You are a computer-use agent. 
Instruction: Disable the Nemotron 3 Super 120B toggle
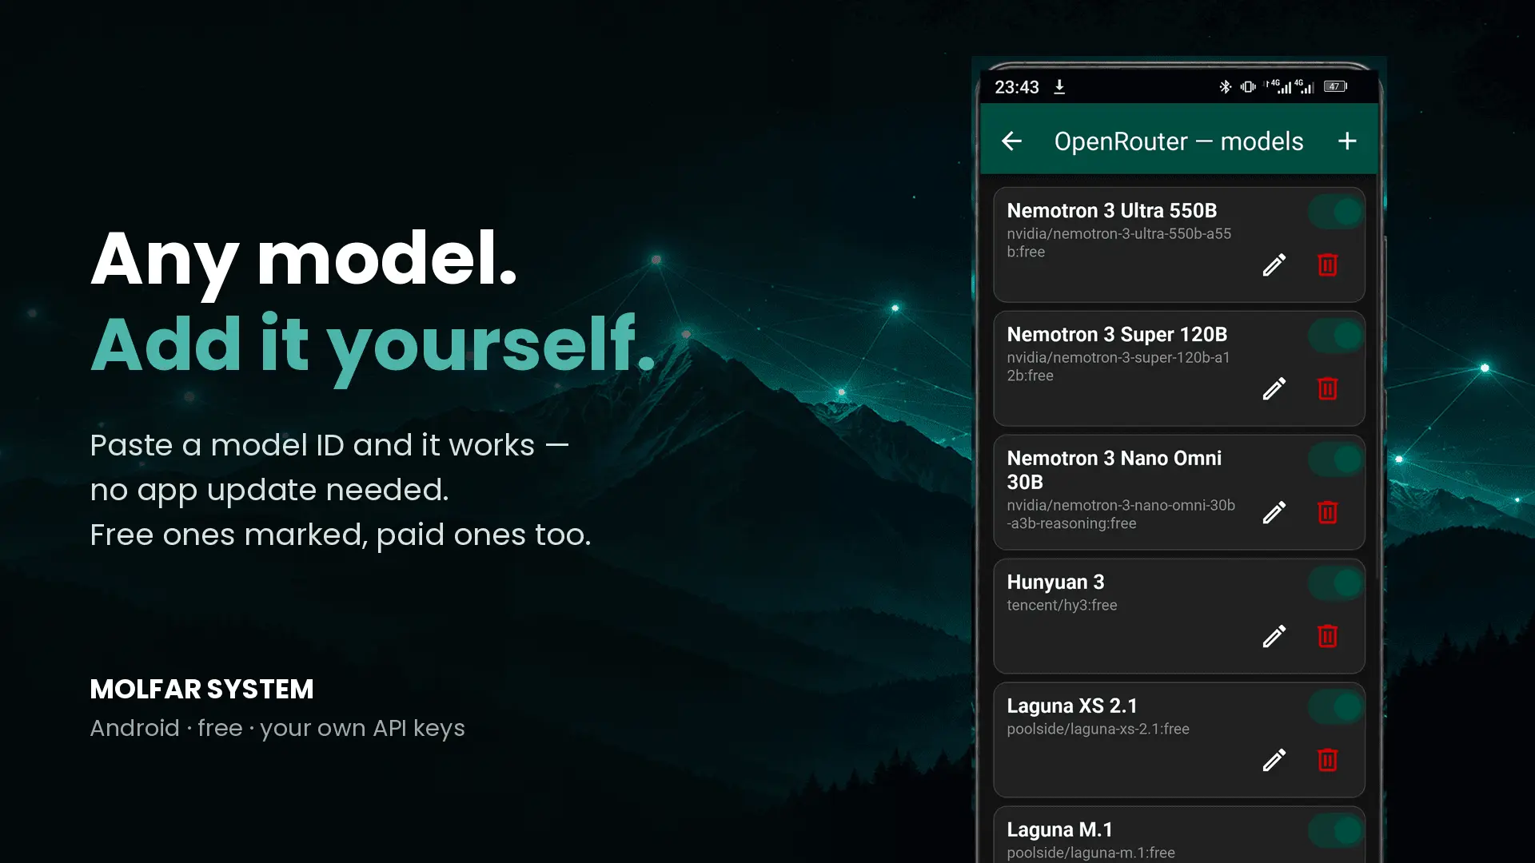(1336, 336)
